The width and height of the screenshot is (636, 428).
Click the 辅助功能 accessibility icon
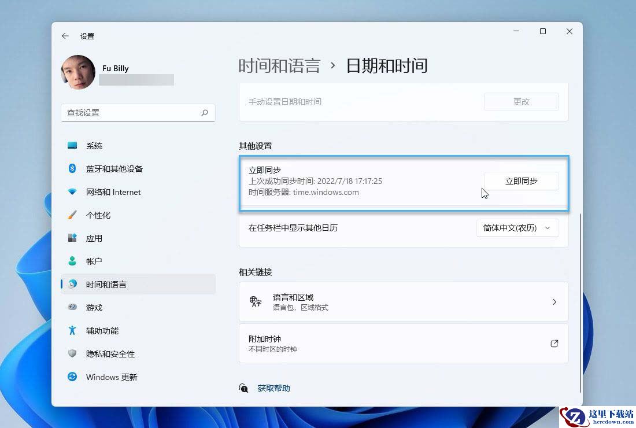click(72, 330)
